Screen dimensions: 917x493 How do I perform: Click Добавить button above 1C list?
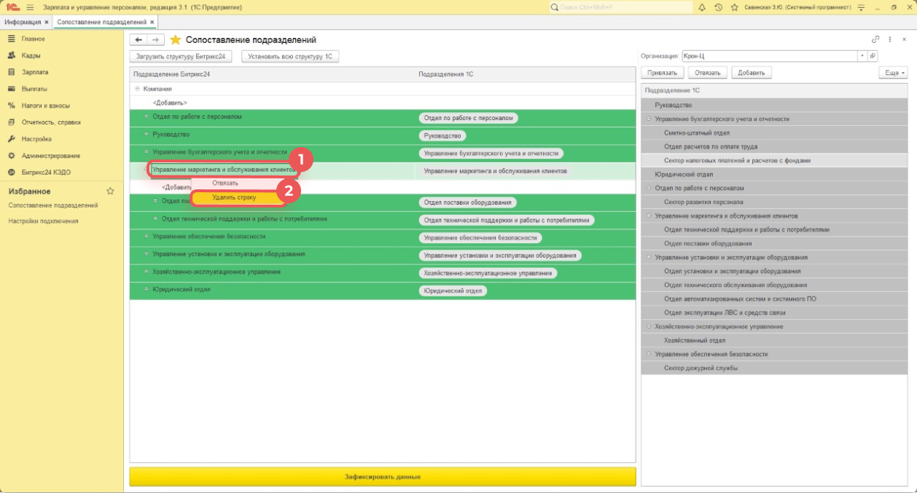[x=751, y=73]
